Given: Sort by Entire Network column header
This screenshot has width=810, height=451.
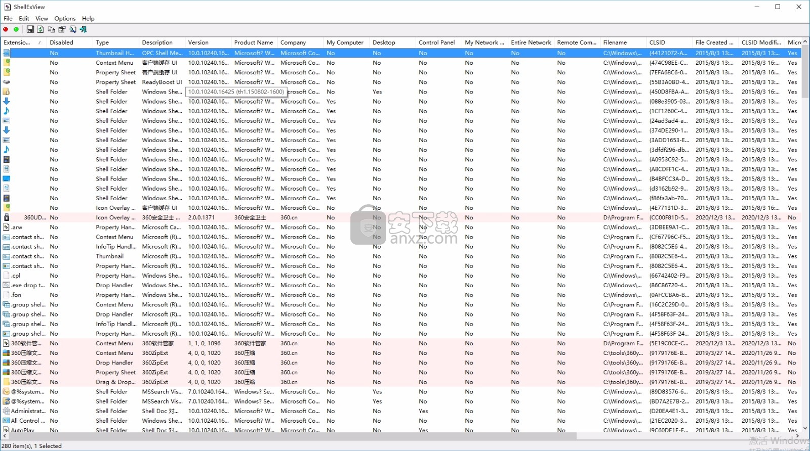Looking at the screenshot, I should coord(531,42).
